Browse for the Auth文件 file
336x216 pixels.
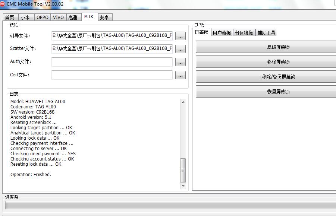180,62
